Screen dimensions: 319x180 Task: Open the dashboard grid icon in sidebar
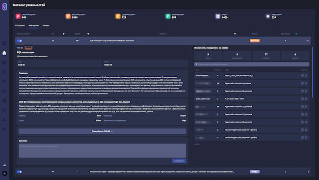pos(4,43)
